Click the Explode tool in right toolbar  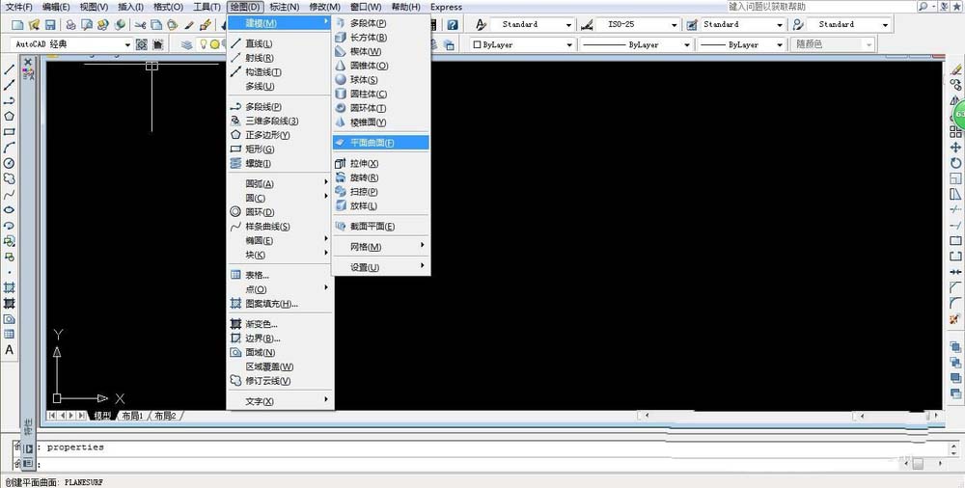click(x=955, y=319)
